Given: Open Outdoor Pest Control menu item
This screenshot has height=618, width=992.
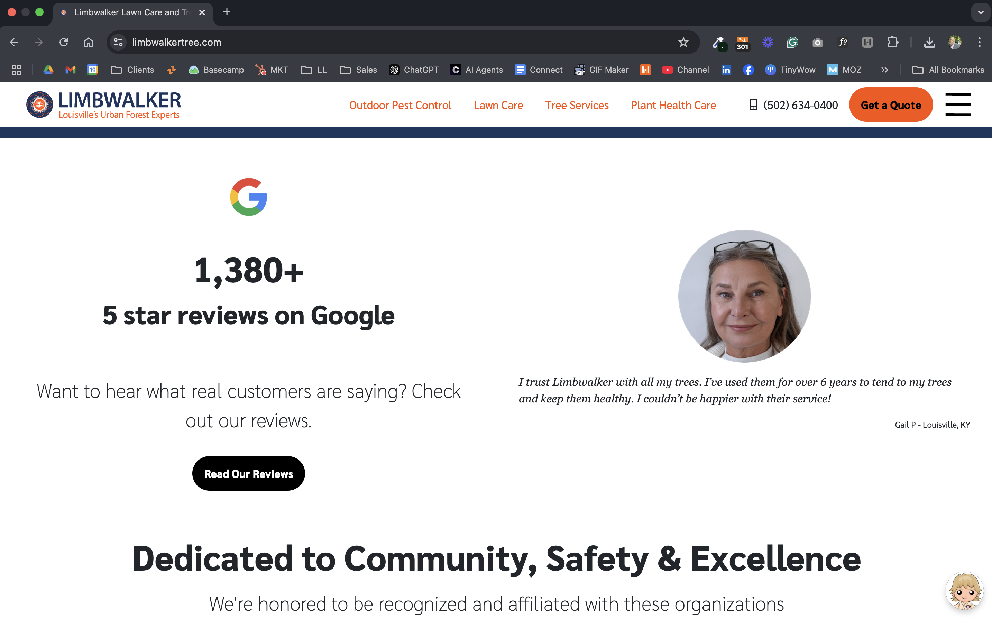Looking at the screenshot, I should click(400, 105).
